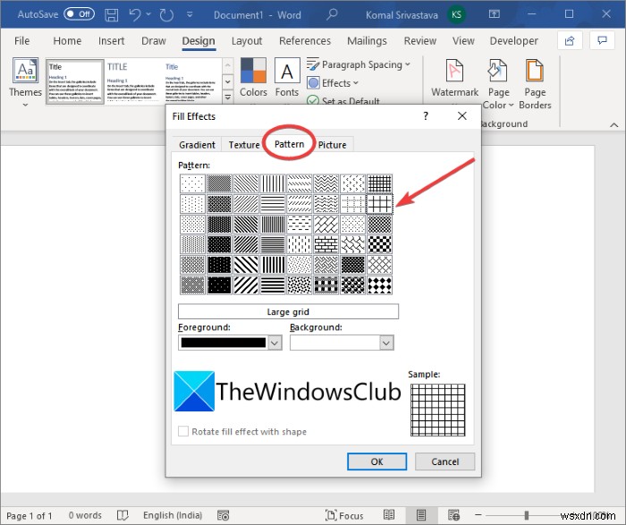Switch to the Picture tab
626x525 pixels.
pos(332,145)
